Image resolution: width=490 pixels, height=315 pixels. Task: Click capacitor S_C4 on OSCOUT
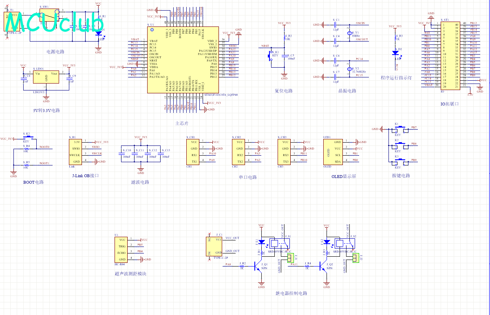point(335,41)
